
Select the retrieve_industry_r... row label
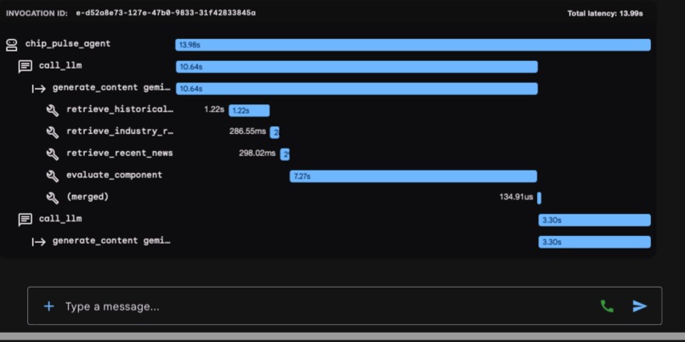[x=120, y=132]
